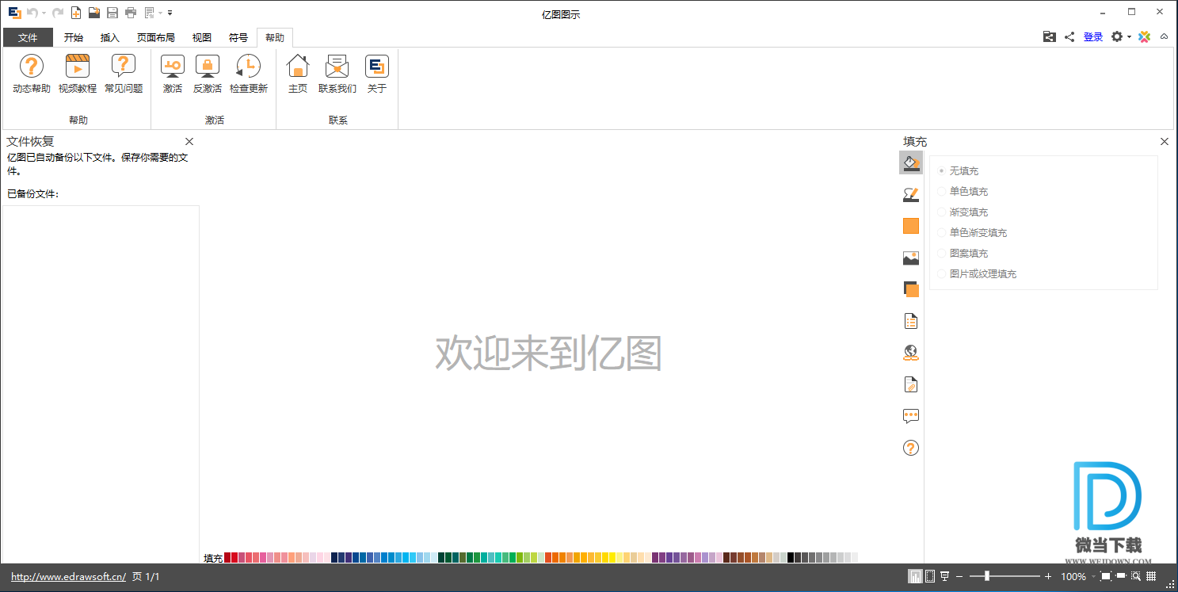Open 常见问题 FAQ
Viewport: 1178px width, 592px height.
(x=124, y=74)
